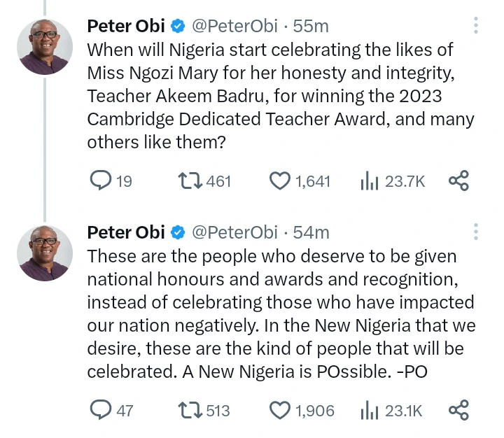Open the 54m timestamp of second tweet
504x438 pixels.
tap(311, 232)
